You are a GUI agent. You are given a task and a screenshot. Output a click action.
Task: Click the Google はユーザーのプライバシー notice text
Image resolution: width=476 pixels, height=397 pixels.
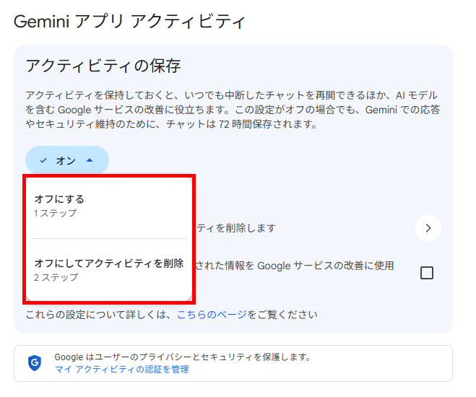183,357
